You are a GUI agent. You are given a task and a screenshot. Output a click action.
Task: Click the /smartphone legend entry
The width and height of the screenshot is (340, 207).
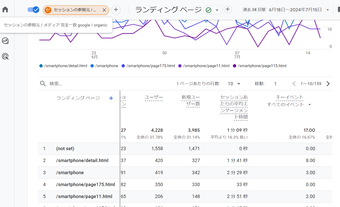click(104, 66)
